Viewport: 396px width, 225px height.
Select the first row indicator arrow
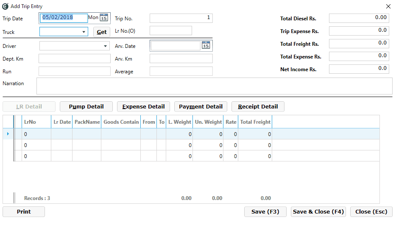(x=8, y=134)
